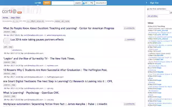This screenshot has width=172, height=107.
Task: Open 'Legion and the Rise of Surreality TV' article
Action: (x=39, y=59)
